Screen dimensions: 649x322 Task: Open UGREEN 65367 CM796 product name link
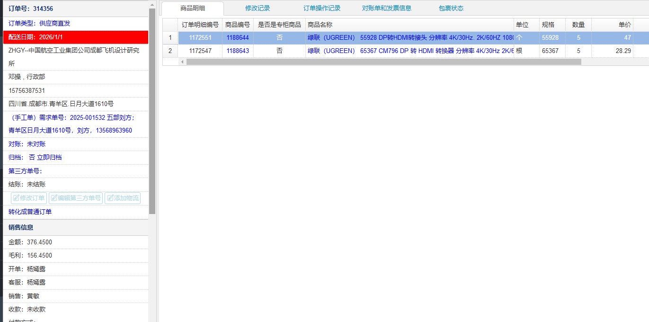pyautogui.click(x=410, y=51)
